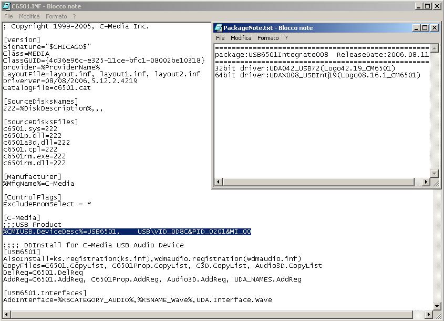Click the PackageNote window resize grip
444x321 pixels.
point(436,183)
